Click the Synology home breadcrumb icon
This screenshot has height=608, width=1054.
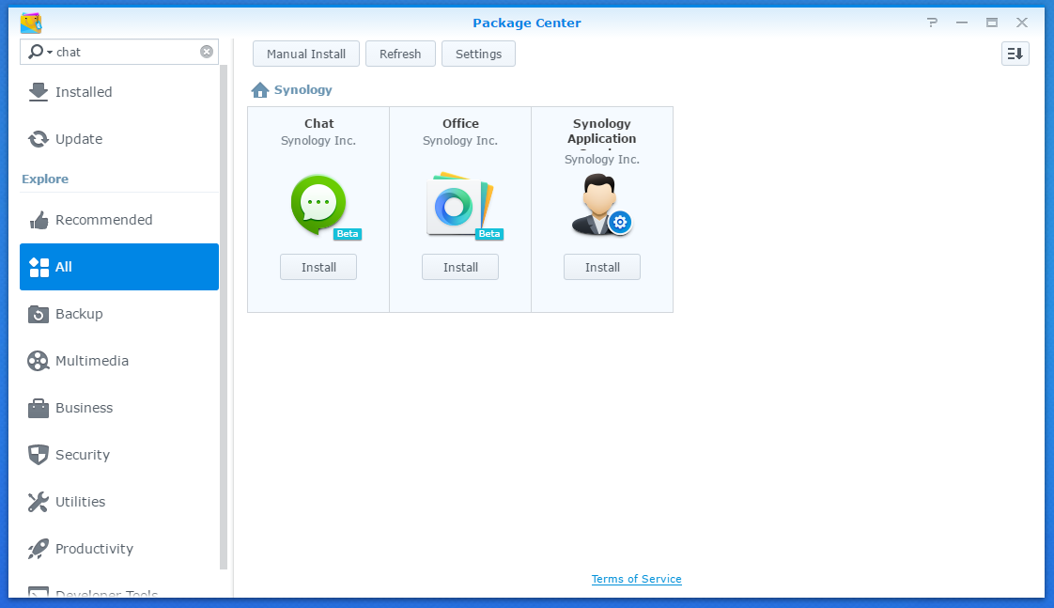260,89
